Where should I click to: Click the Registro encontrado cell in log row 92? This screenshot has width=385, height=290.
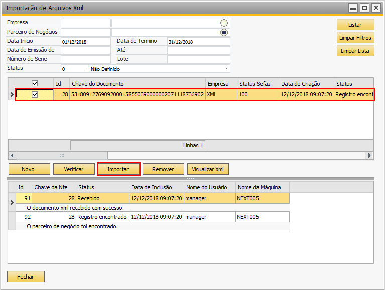tap(102, 217)
